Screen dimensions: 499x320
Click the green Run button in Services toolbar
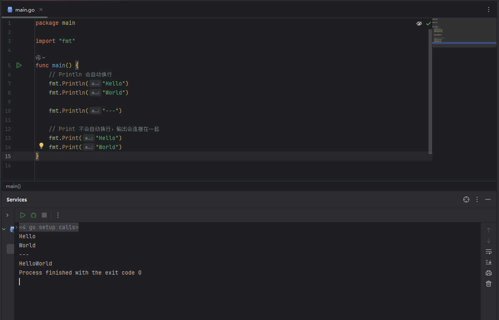(23, 215)
